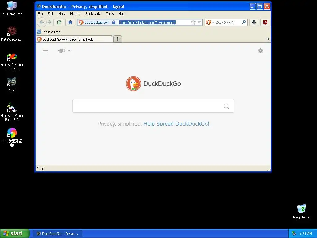Open the History menu
This screenshot has width=317, height=238.
75,14
